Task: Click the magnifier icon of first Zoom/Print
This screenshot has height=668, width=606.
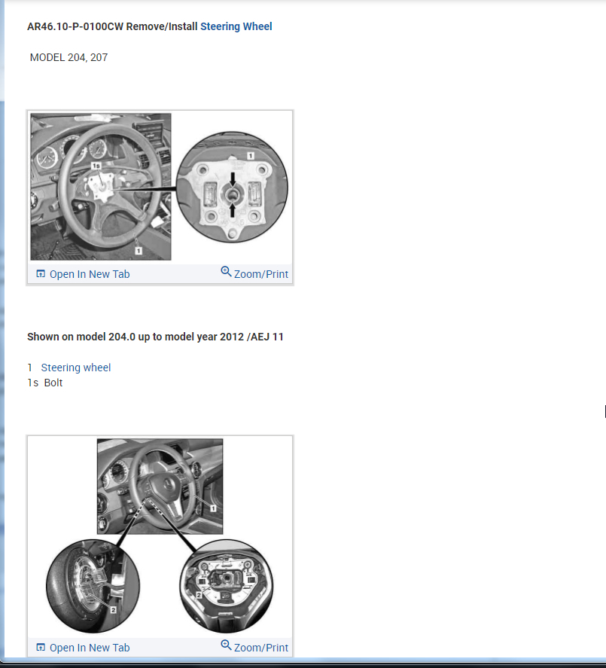Action: (x=226, y=271)
